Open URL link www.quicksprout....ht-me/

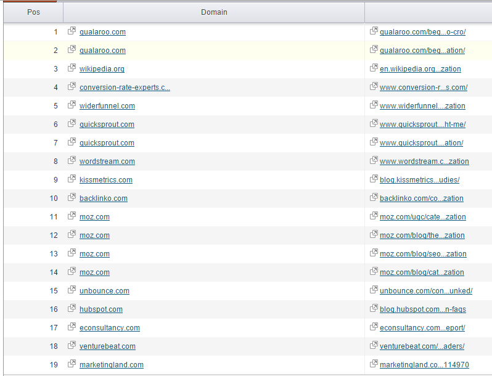point(423,125)
